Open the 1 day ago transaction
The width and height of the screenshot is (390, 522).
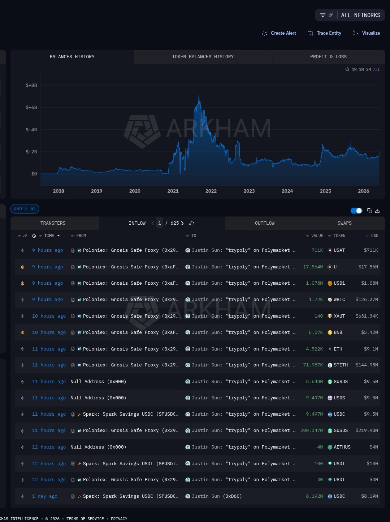pos(45,496)
